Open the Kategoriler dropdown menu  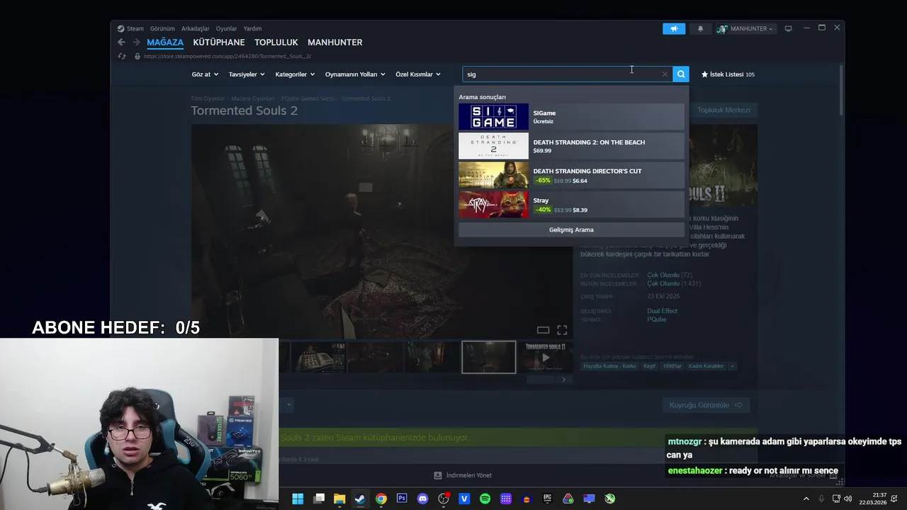[295, 74]
